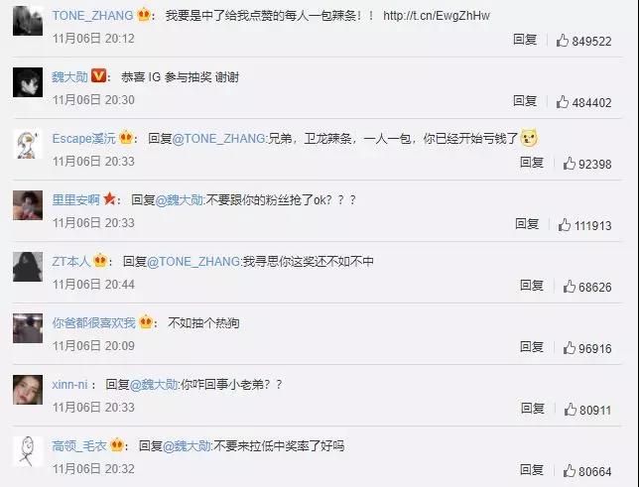This screenshot has width=639, height=487.
Task: Thumbs-up the 不如抽个热狗 comment
Action: coord(570,348)
